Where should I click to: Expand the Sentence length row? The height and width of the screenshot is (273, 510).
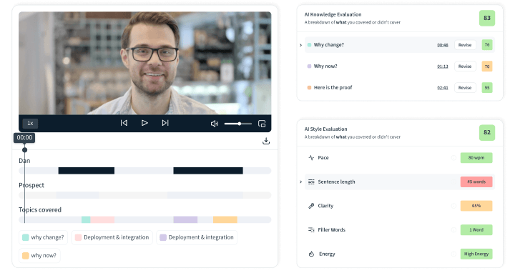click(x=300, y=182)
